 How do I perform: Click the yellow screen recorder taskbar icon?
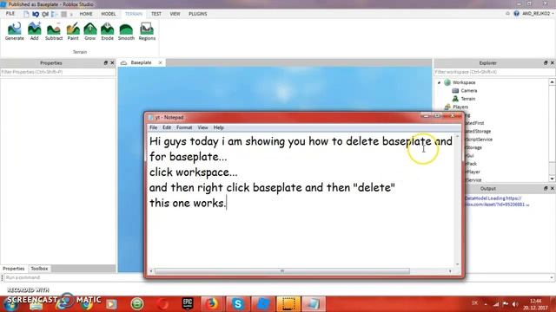tap(288, 303)
